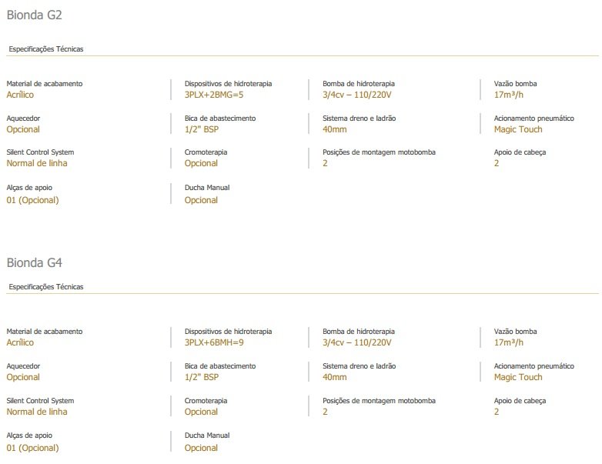This screenshot has width=602, height=464.
Task: Select the 3PLX+2BMG=5 hydrotherapy value
Action: [x=214, y=95]
